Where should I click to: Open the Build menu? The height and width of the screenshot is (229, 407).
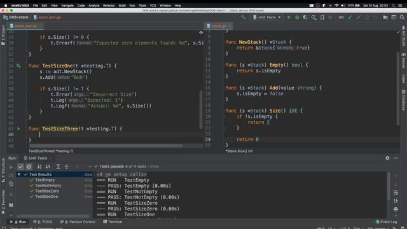(122, 6)
